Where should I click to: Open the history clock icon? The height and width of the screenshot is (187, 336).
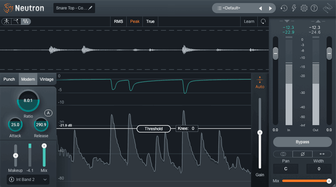click(284, 8)
